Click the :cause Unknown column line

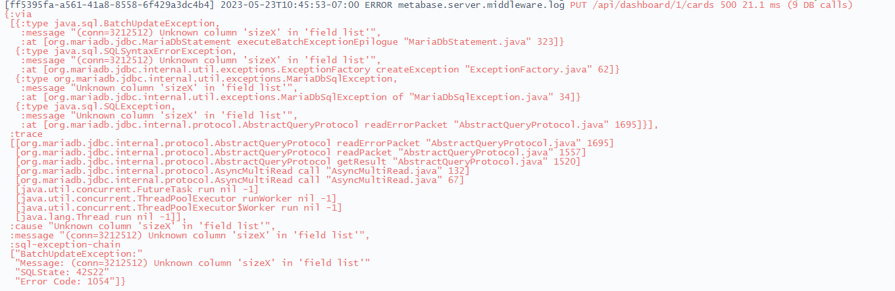point(144,226)
